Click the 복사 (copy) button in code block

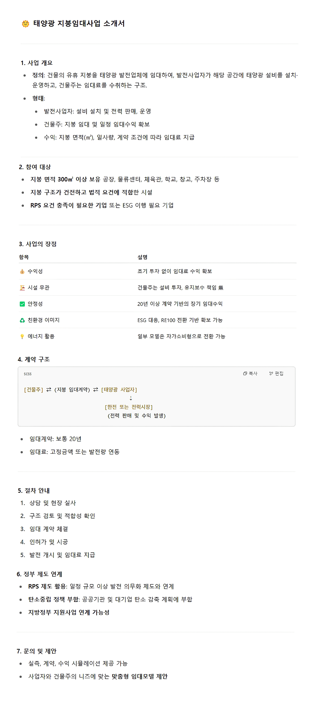pos(250,374)
